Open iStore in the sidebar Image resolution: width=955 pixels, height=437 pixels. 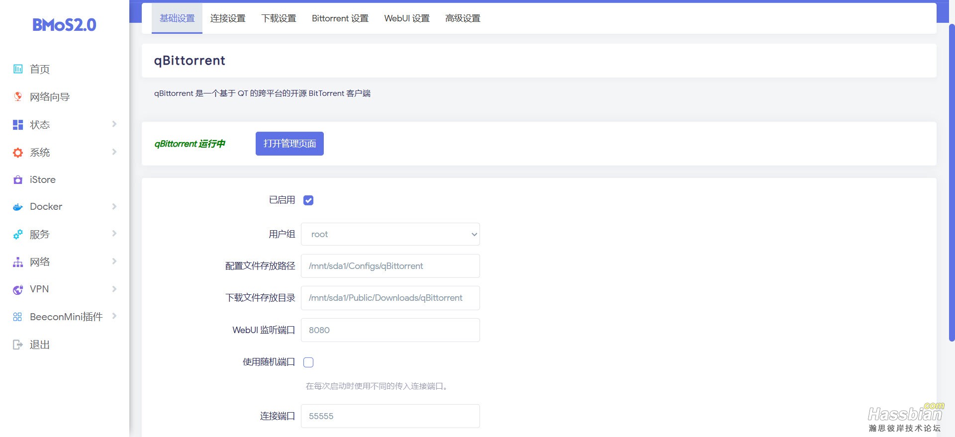pos(43,179)
